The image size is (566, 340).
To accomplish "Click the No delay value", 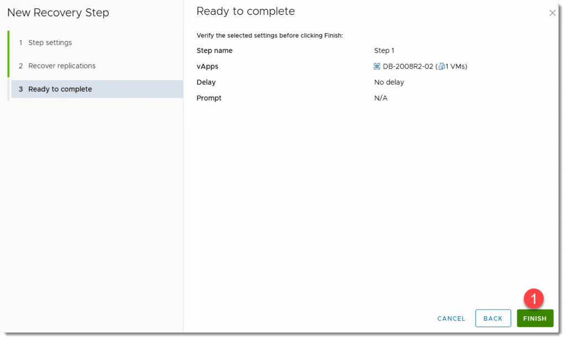I will tap(389, 82).
